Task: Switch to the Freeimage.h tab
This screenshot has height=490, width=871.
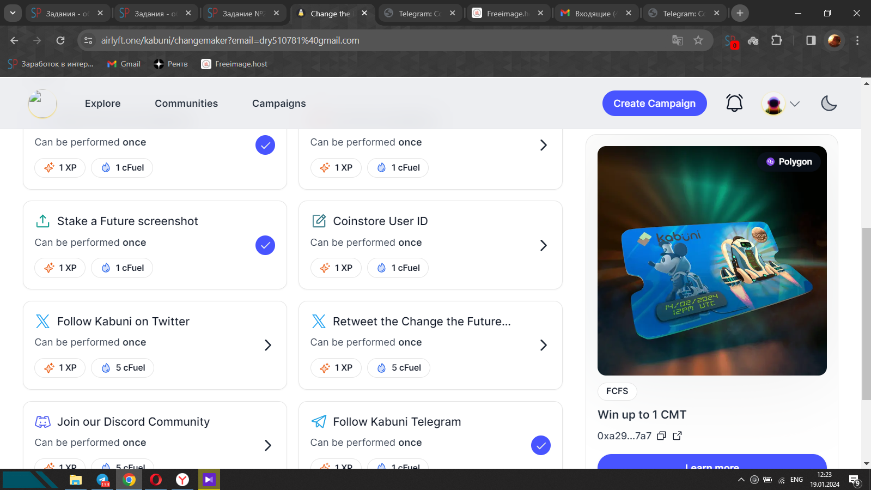Action: pyautogui.click(x=508, y=13)
